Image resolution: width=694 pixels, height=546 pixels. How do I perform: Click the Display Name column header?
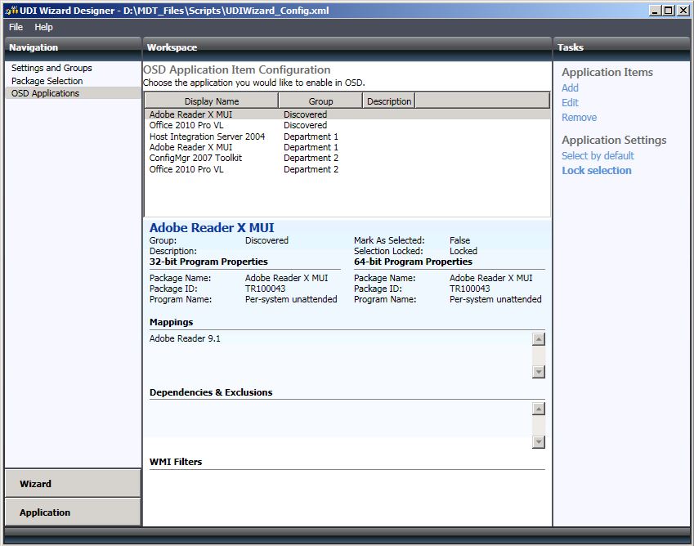coord(212,101)
